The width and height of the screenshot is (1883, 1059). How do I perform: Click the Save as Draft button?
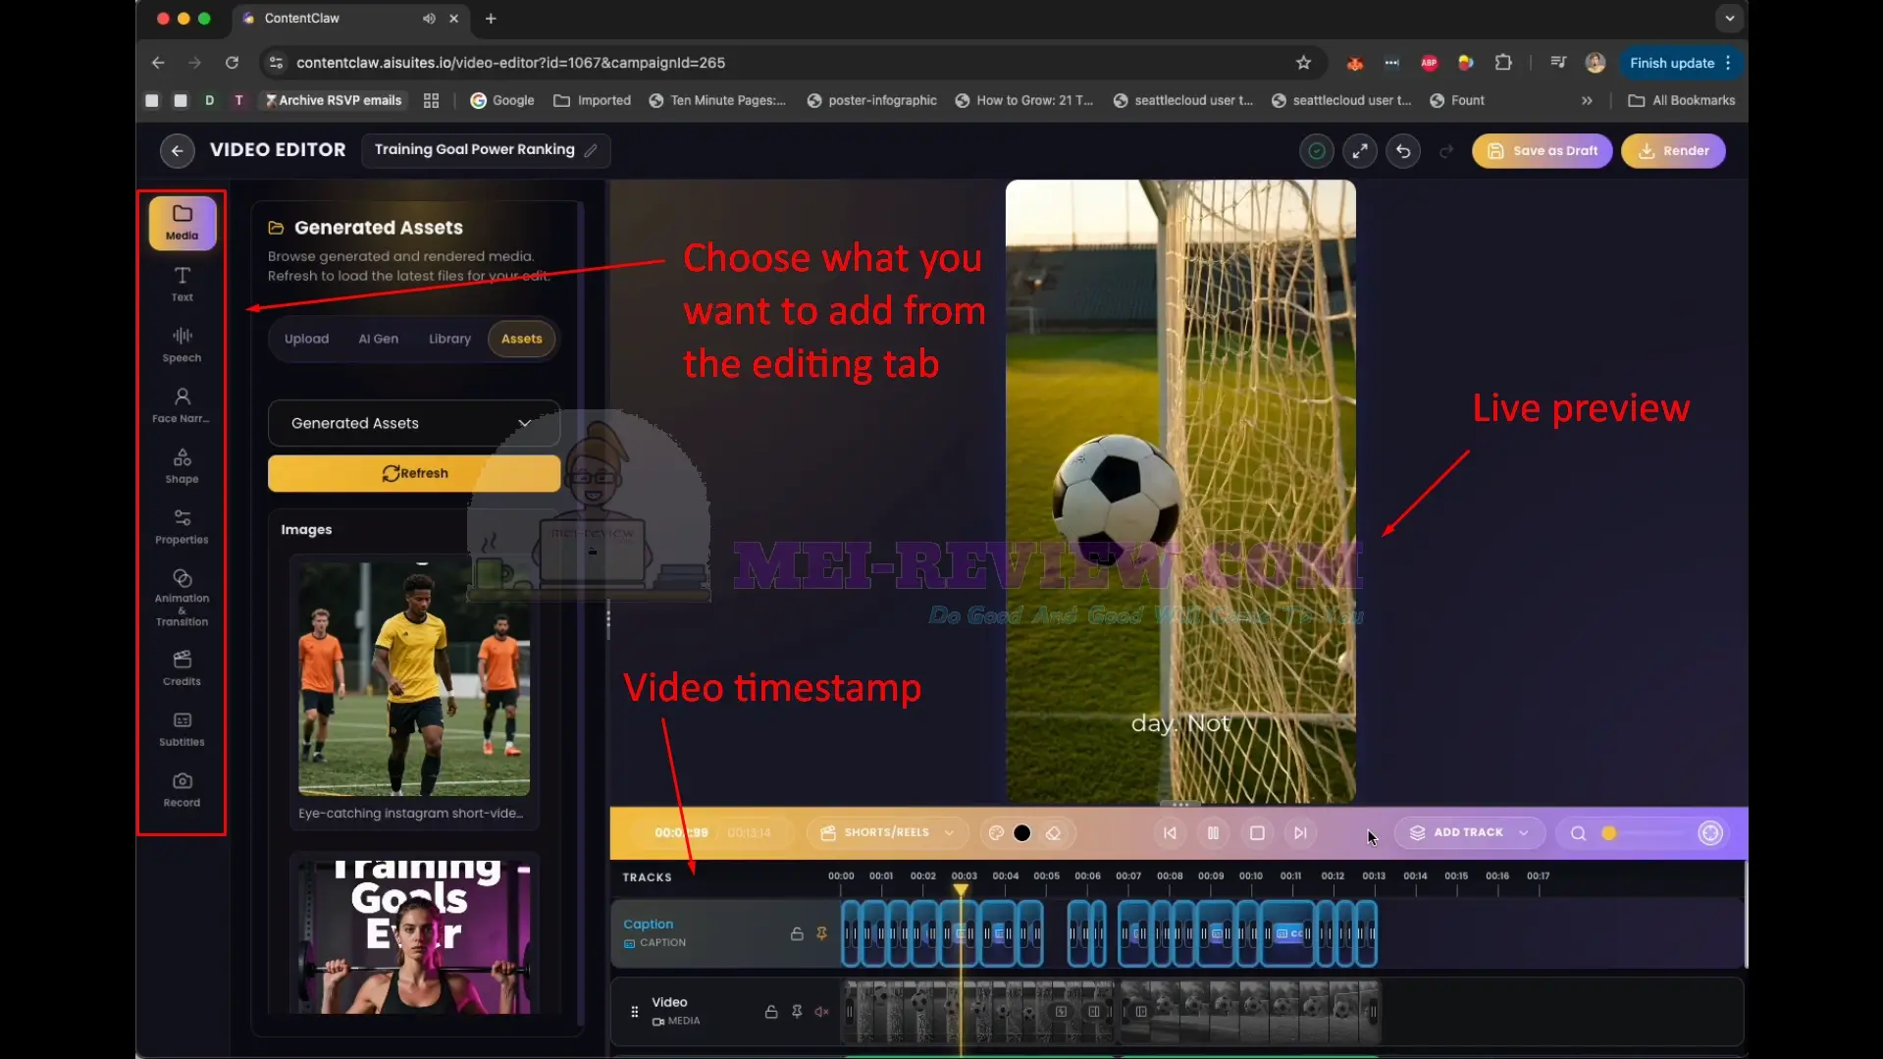[1542, 151]
